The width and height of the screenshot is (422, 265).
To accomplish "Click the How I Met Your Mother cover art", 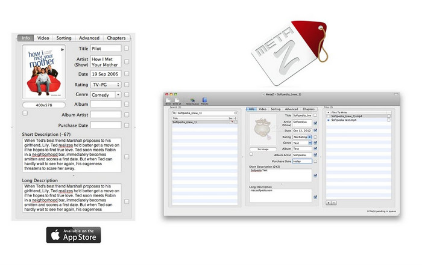I will [44, 72].
